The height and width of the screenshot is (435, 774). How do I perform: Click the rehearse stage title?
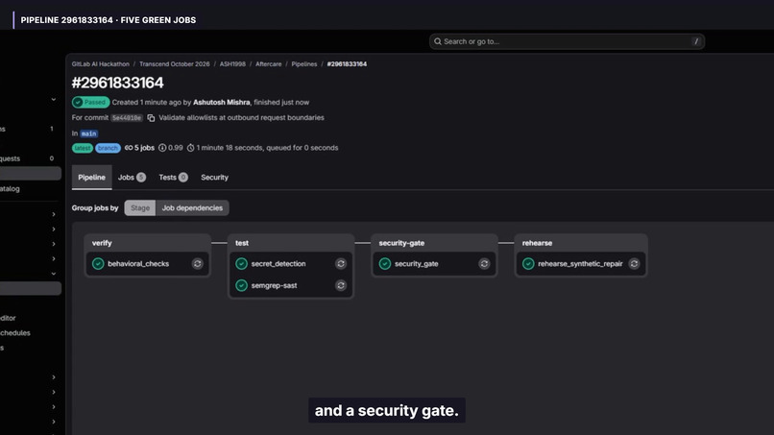coord(537,243)
